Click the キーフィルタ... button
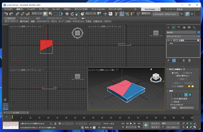The height and width of the screenshot is (132, 203). tap(173, 127)
